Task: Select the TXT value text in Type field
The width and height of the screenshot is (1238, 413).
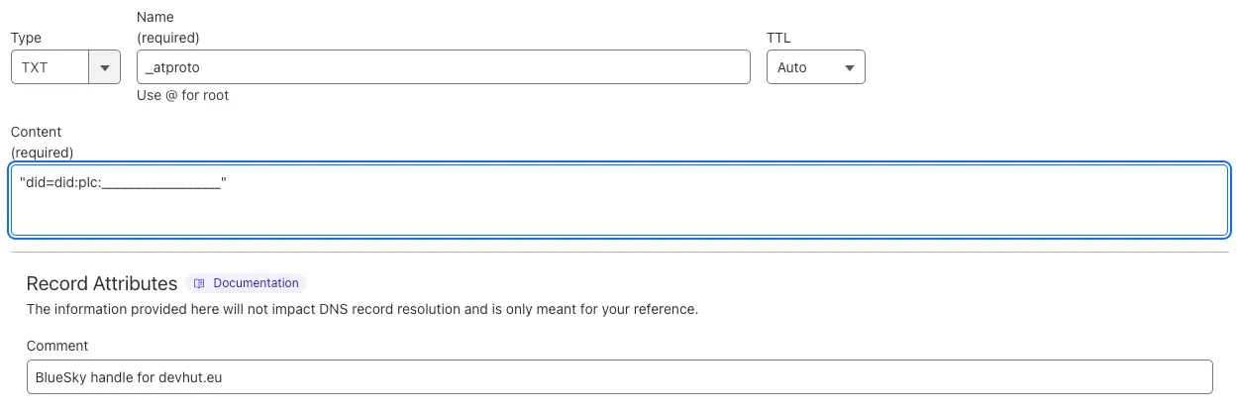Action: (35, 67)
